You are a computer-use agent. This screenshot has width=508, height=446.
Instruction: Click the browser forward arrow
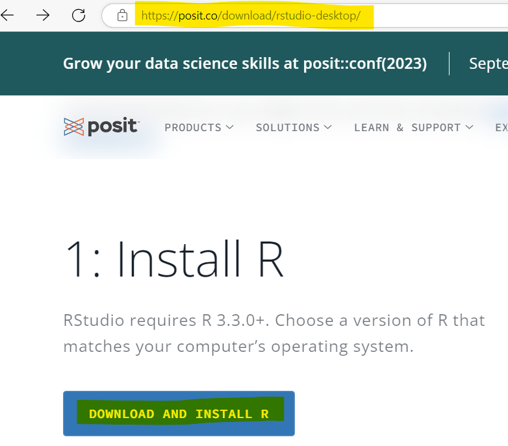pos(43,15)
